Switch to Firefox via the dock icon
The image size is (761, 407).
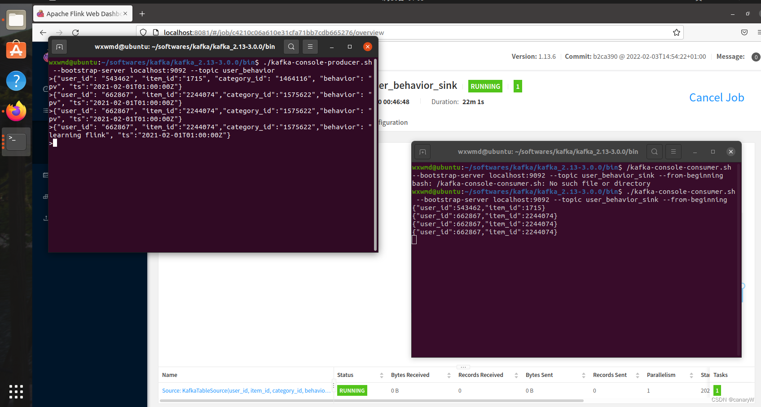pyautogui.click(x=16, y=111)
